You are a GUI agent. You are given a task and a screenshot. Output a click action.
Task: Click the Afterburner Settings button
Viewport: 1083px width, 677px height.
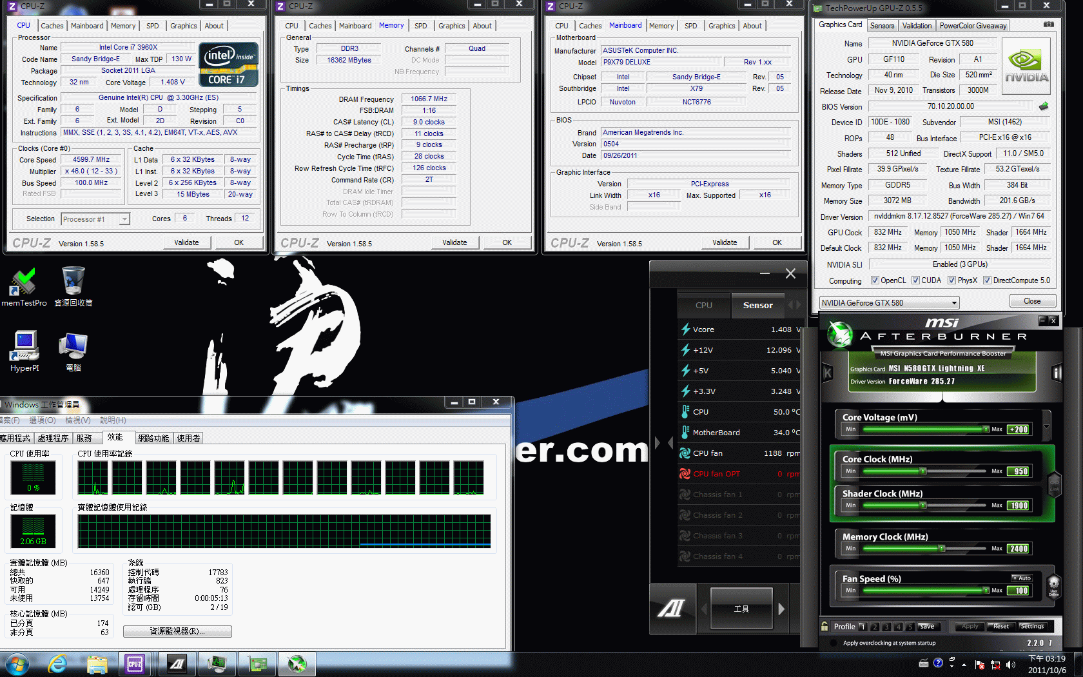1031,626
